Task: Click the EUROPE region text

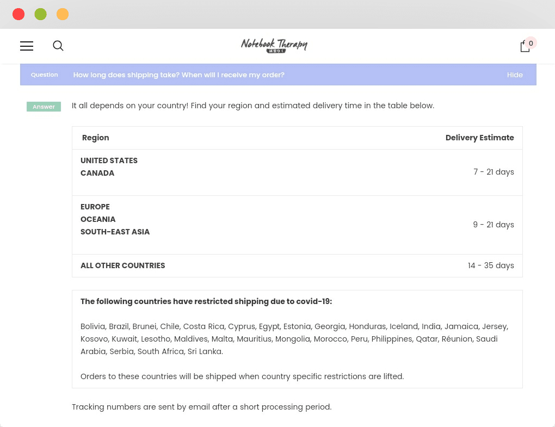Action: (x=95, y=207)
